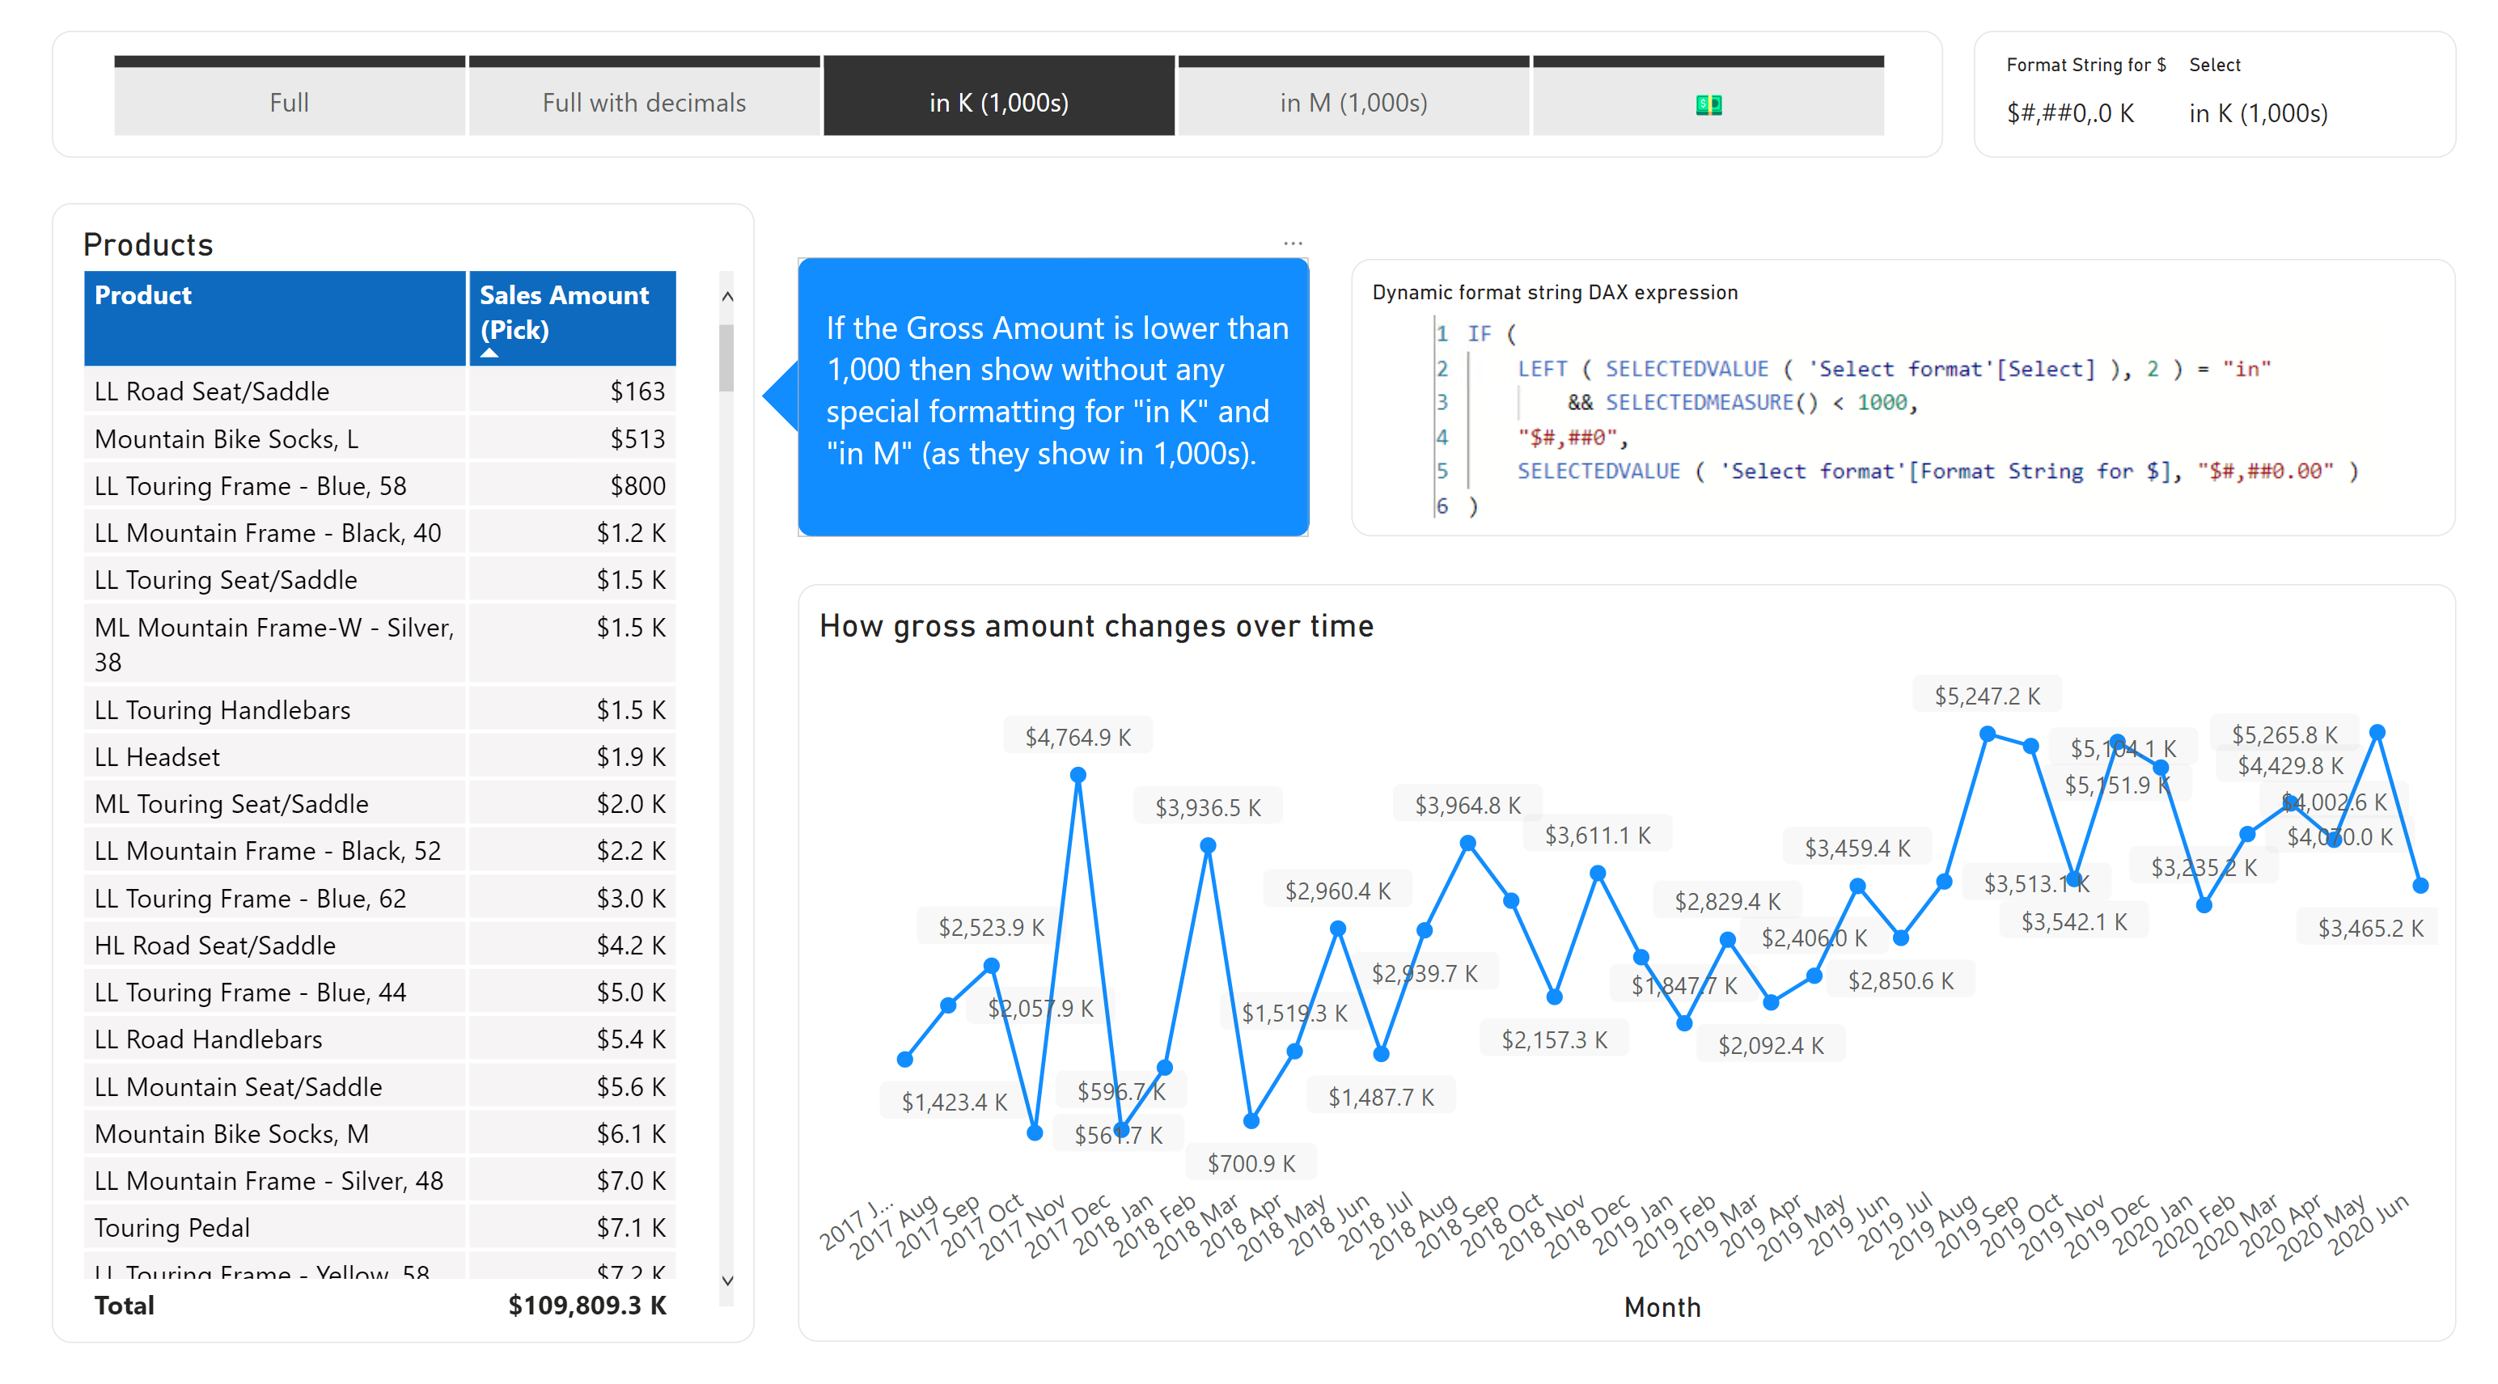The height and width of the screenshot is (1384, 2498).
Task: Click the $3,465.2 K data label
Action: click(x=2370, y=928)
